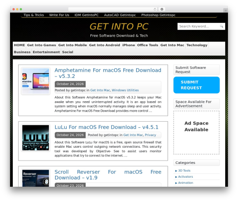Select Technology menu item
Screen dimensions: 238x201
pos(197,45)
